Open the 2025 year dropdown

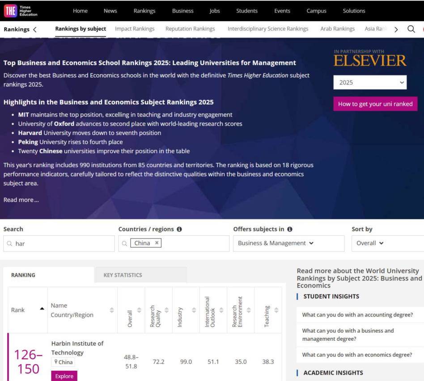[x=369, y=83]
